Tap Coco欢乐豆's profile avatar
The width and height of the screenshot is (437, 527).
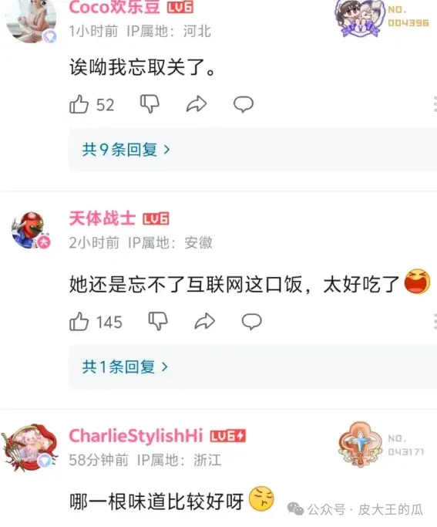[x=31, y=21]
